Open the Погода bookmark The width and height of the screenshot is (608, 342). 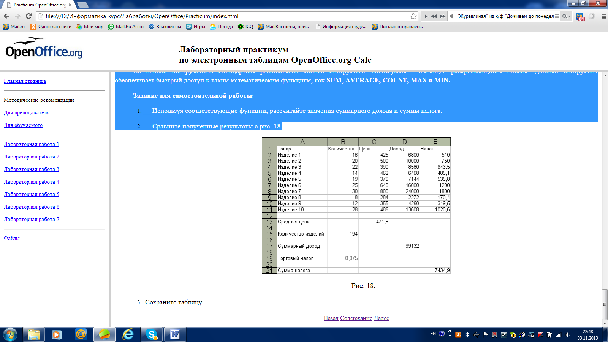click(221, 27)
